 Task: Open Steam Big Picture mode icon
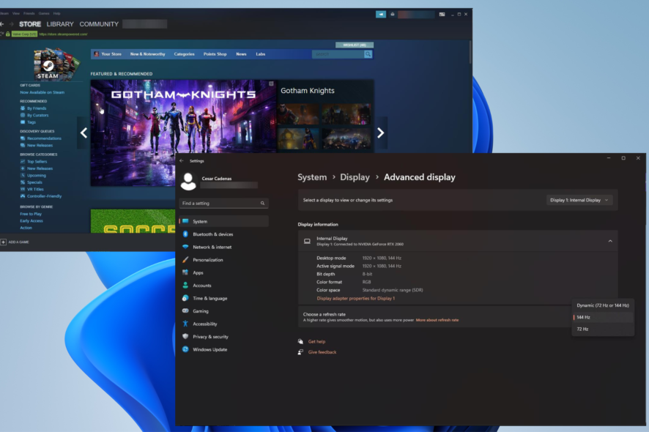(442, 14)
